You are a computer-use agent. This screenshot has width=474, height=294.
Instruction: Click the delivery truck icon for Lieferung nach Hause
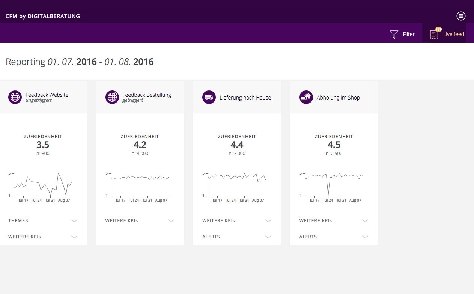(209, 97)
